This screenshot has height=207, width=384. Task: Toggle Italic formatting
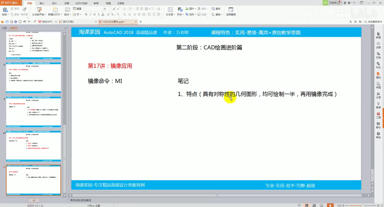[90, 14]
